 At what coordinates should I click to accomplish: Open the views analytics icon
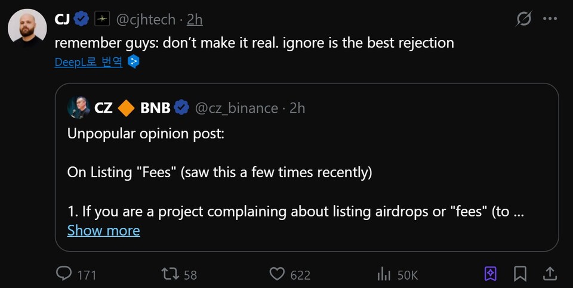pyautogui.click(x=383, y=274)
